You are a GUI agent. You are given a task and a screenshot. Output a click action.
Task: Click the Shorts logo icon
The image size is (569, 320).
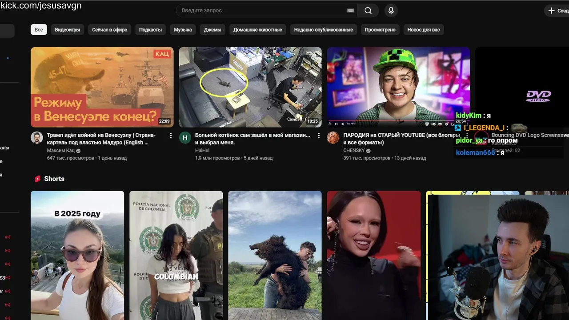(38, 179)
